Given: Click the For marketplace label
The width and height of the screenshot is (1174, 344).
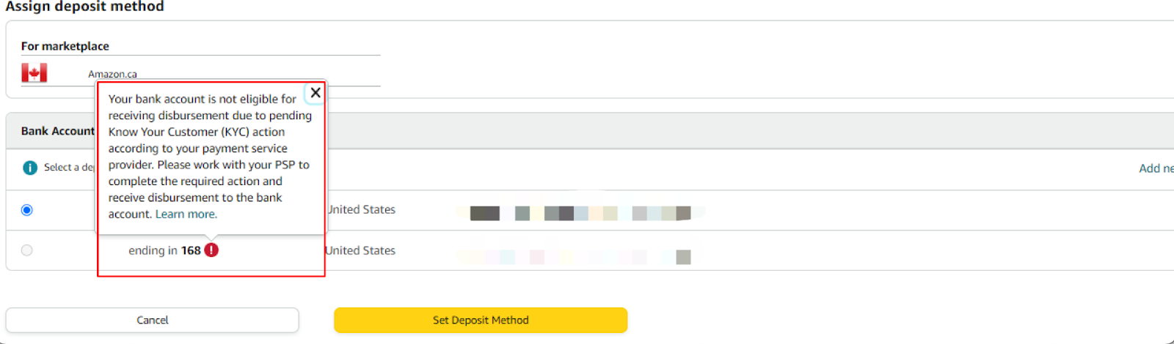Looking at the screenshot, I should 65,46.
